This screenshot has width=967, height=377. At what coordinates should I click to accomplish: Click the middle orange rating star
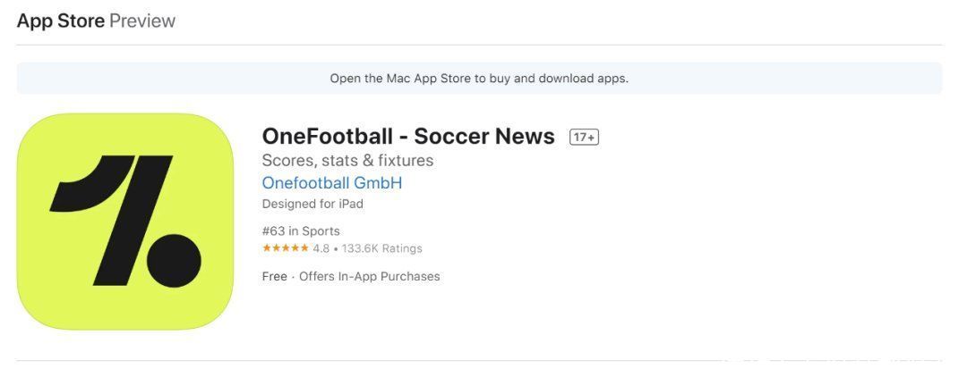pyautogui.click(x=286, y=247)
